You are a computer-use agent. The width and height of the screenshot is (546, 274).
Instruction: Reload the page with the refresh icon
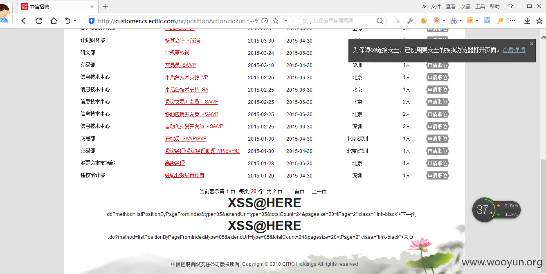39,21
